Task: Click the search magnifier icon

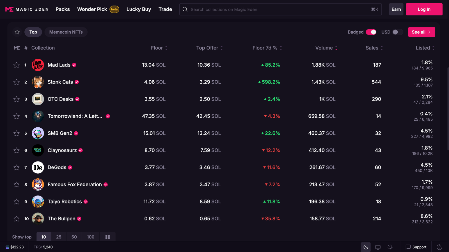Action: click(185, 9)
